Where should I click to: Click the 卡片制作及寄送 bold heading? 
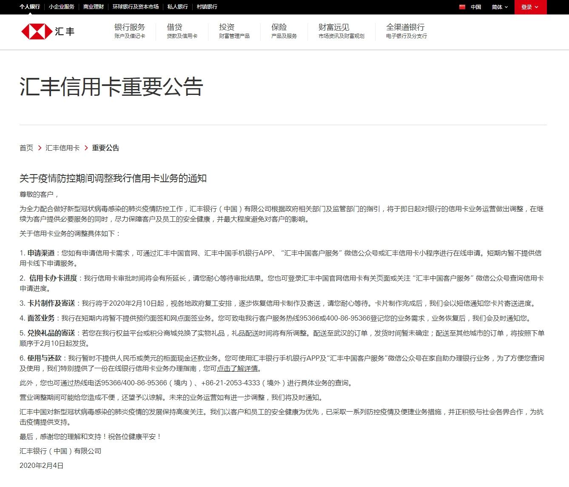[51, 303]
